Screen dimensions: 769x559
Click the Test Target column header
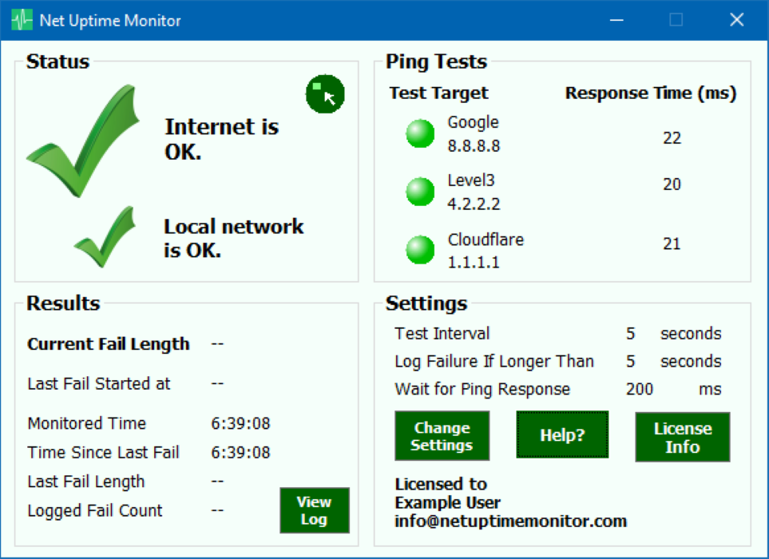coord(439,93)
